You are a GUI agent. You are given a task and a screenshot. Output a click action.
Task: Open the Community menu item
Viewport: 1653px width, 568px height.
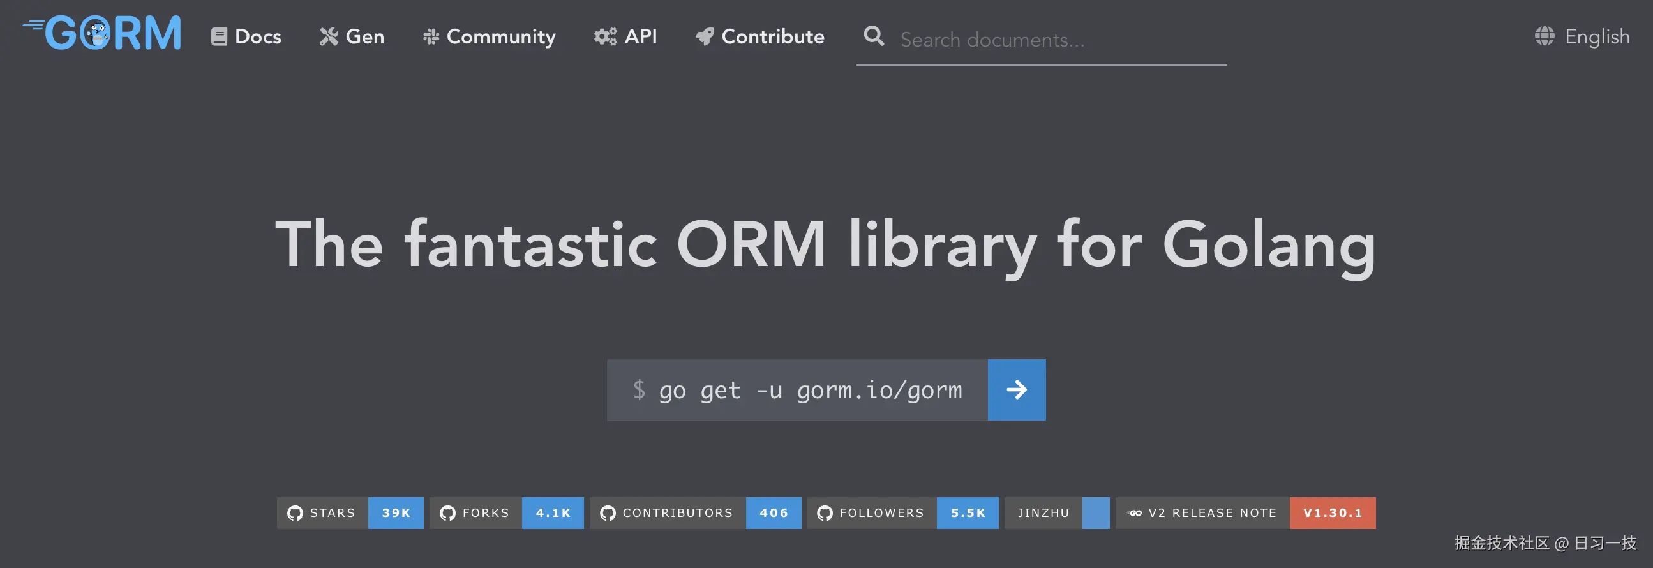point(489,36)
